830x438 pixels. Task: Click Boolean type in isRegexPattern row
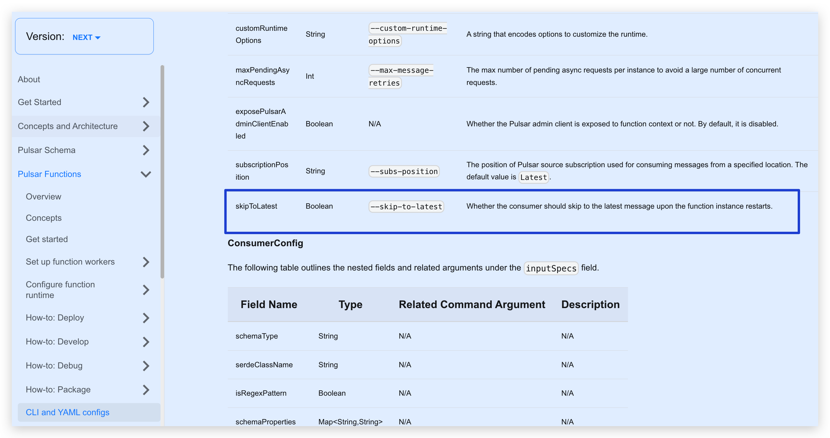(x=332, y=393)
